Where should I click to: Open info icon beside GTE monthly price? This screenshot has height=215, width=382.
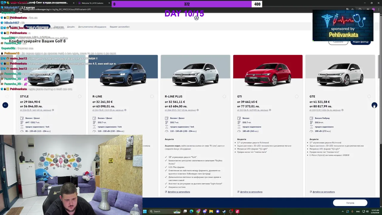click(x=342, y=110)
